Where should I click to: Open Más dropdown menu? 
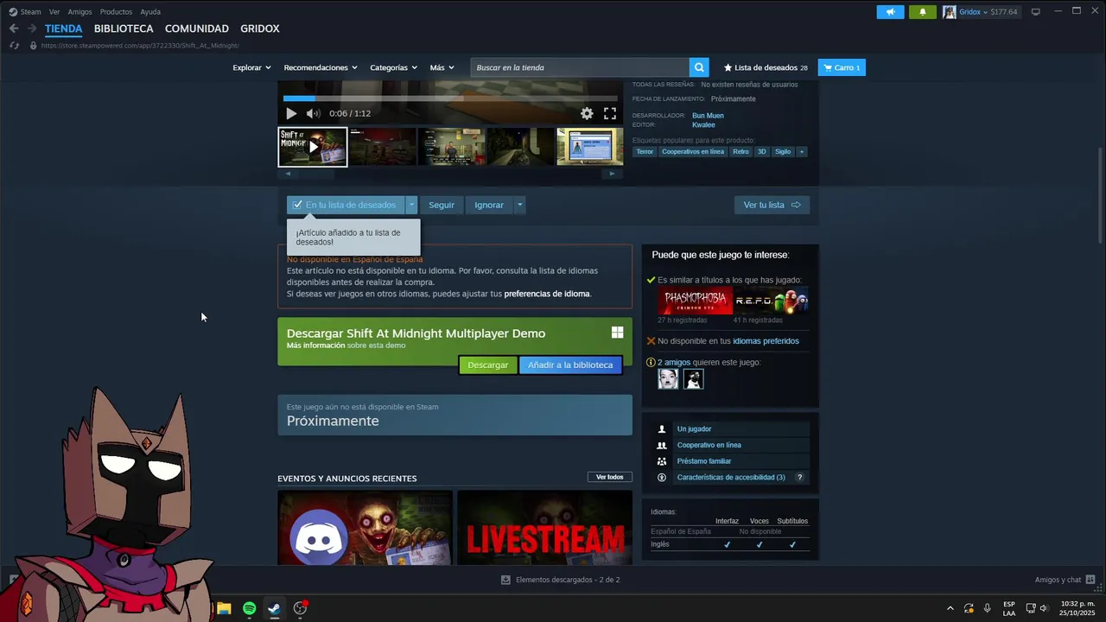pyautogui.click(x=442, y=67)
